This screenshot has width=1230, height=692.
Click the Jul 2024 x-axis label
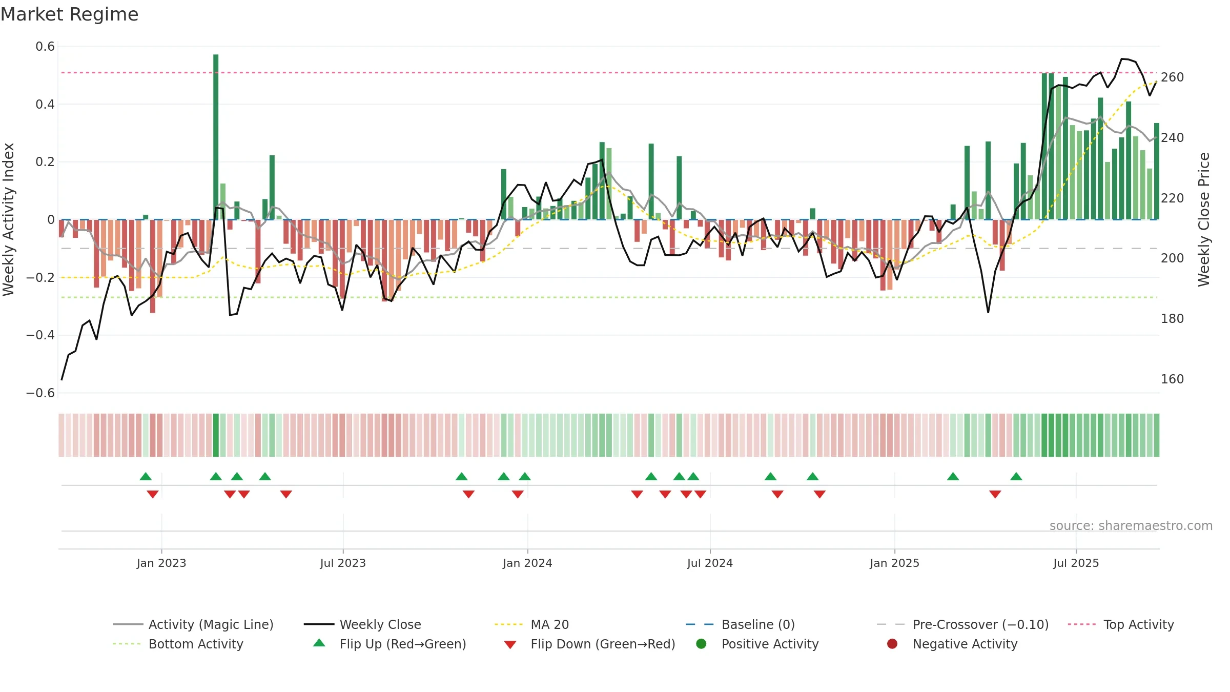pos(710,563)
